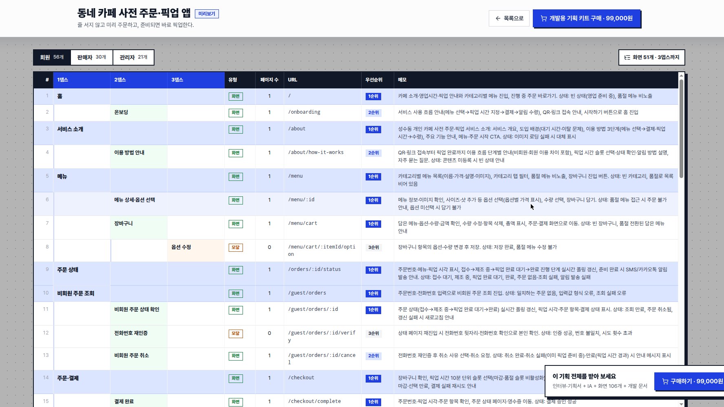
Task: Select the 홈 row name cell
Action: 82,97
